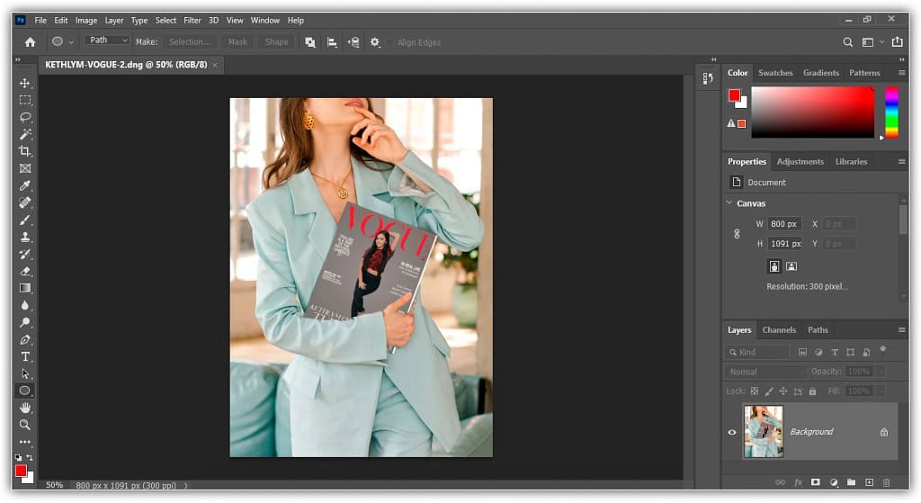This screenshot has height=503, width=921.
Task: Select the Magic Wand tool
Action: [x=24, y=134]
